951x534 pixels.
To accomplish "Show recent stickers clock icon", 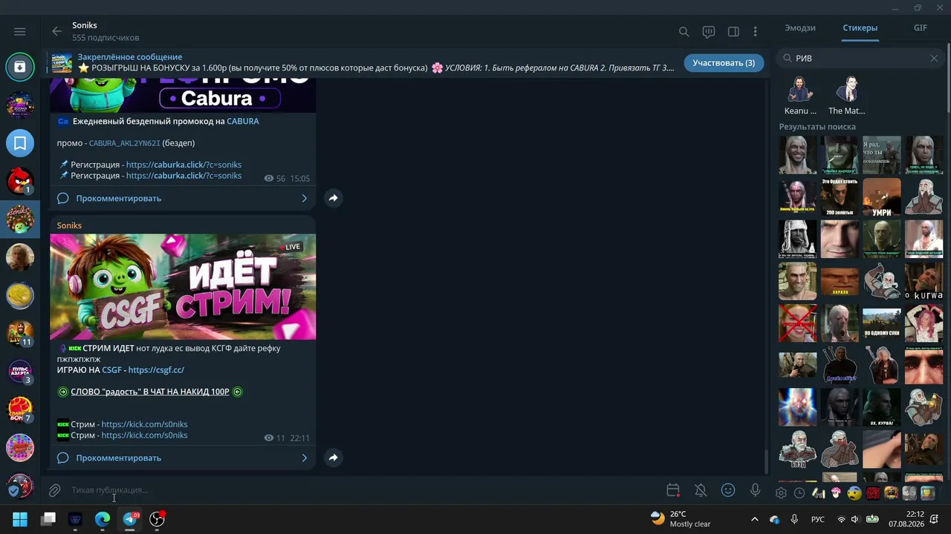I will (799, 492).
